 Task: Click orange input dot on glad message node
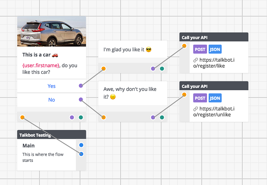coord(103,68)
